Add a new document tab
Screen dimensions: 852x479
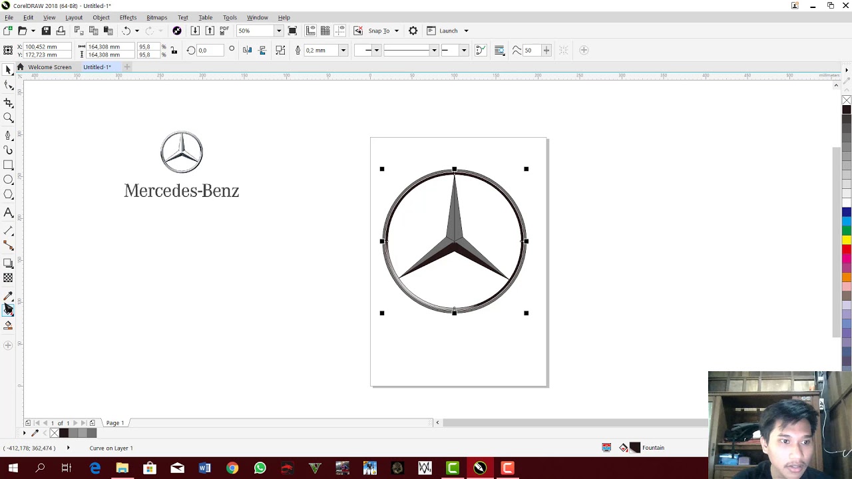(x=127, y=67)
